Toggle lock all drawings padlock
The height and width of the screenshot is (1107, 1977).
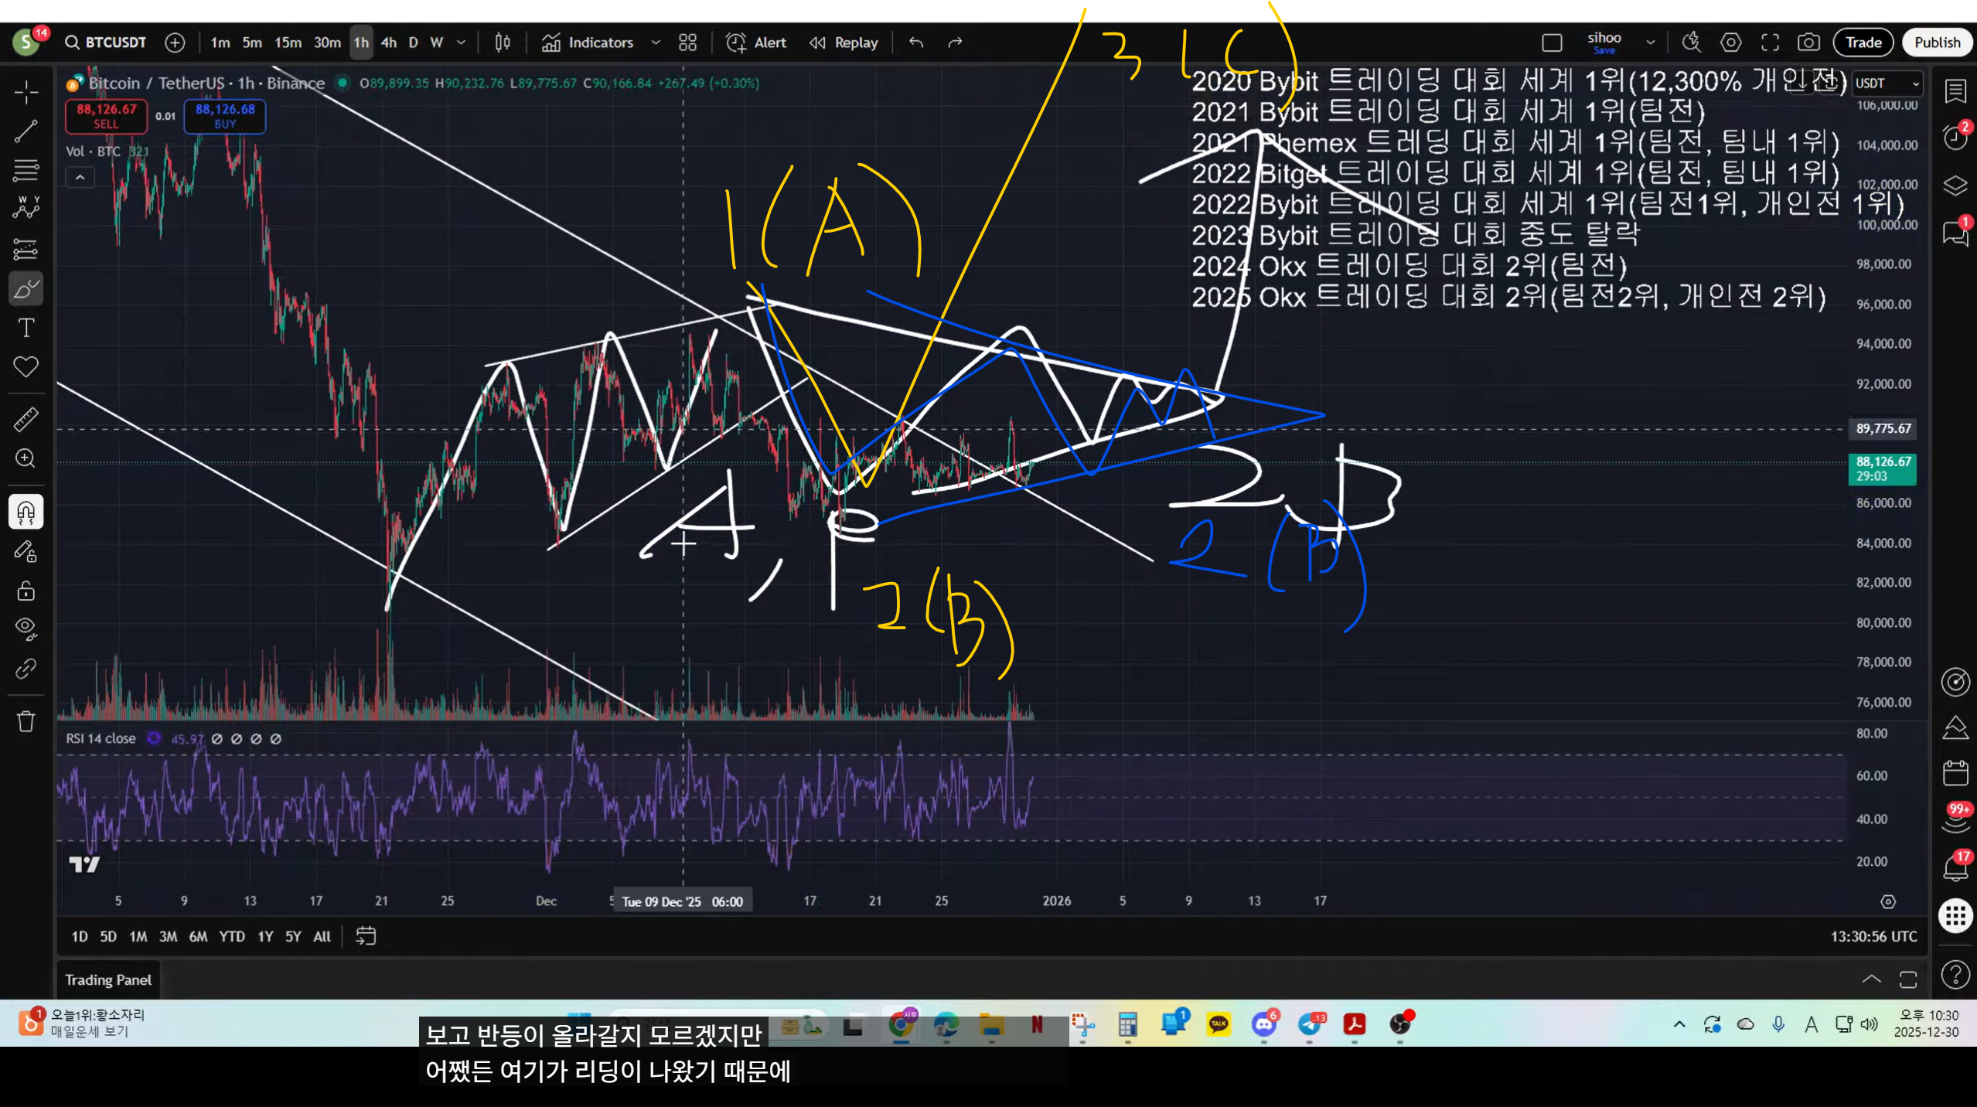[26, 591]
